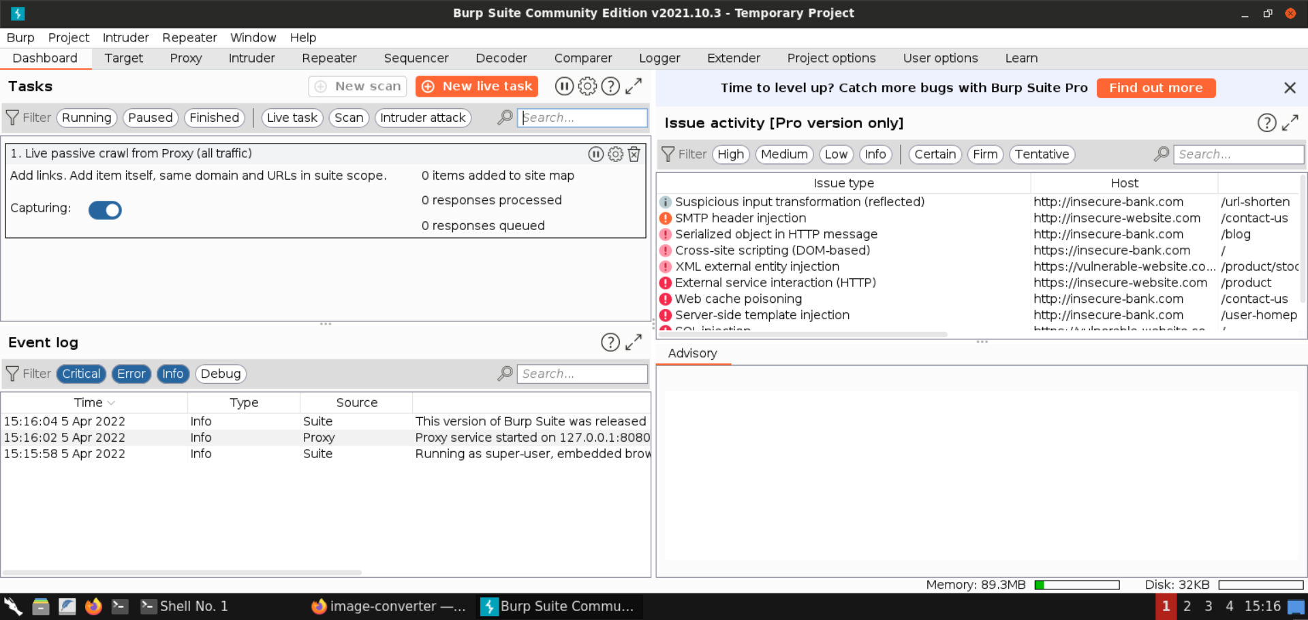Sort event log by Source column
The width and height of the screenshot is (1308, 620).
(x=356, y=403)
